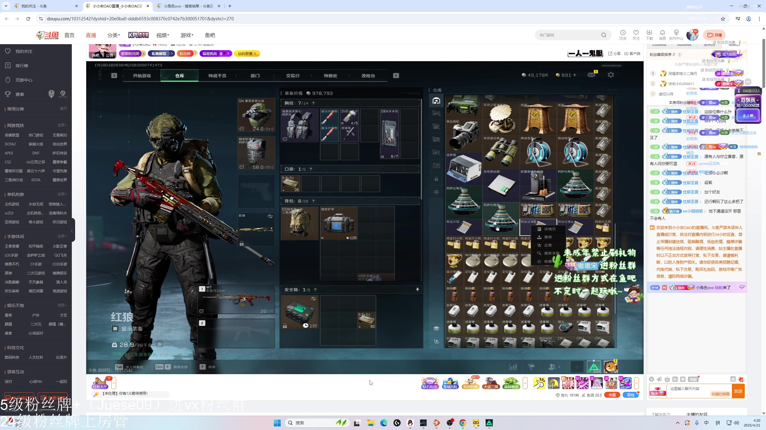The height and width of the screenshot is (430, 766).
Task: Open the 视频 dropdown in the navbar
Action: [162, 35]
